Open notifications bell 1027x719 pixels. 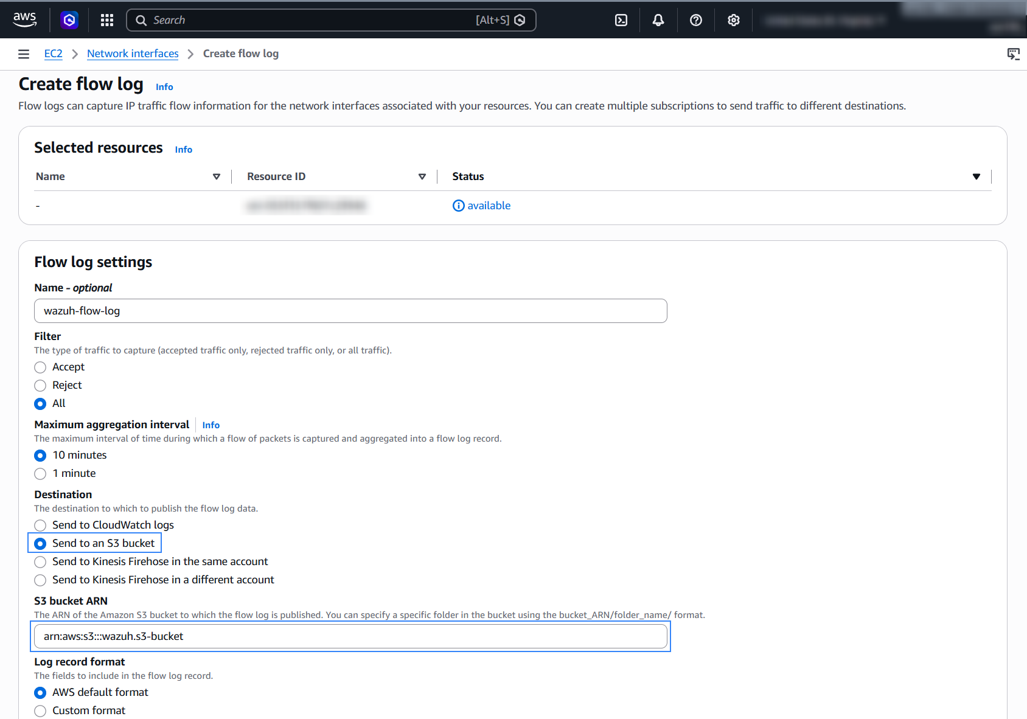click(658, 20)
